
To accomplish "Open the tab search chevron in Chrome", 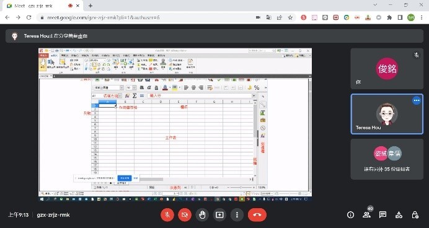I will pos(375,5).
